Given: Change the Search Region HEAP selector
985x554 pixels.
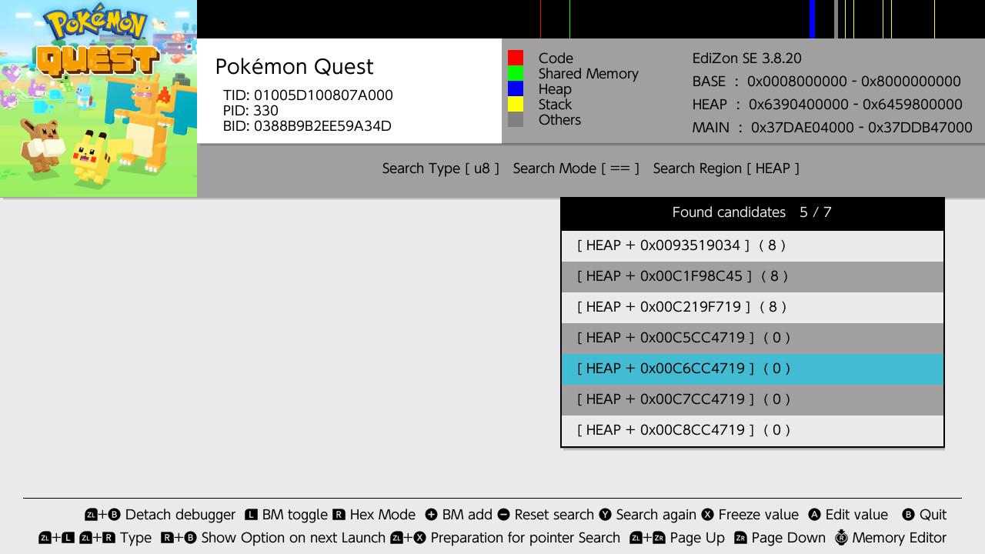Looking at the screenshot, I should (726, 169).
